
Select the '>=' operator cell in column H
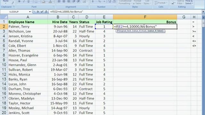(x=194, y=31)
